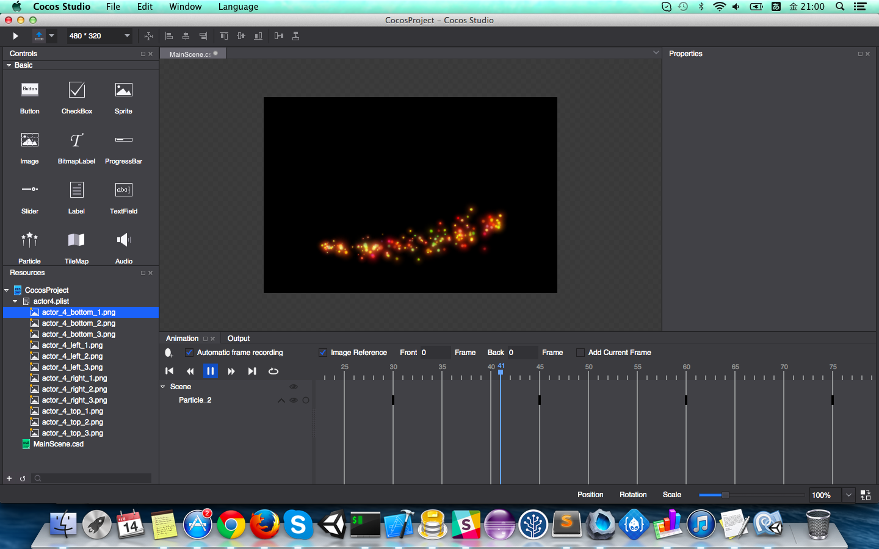Toggle Particle_2 lock circle
This screenshot has height=549, width=879.
(306, 400)
